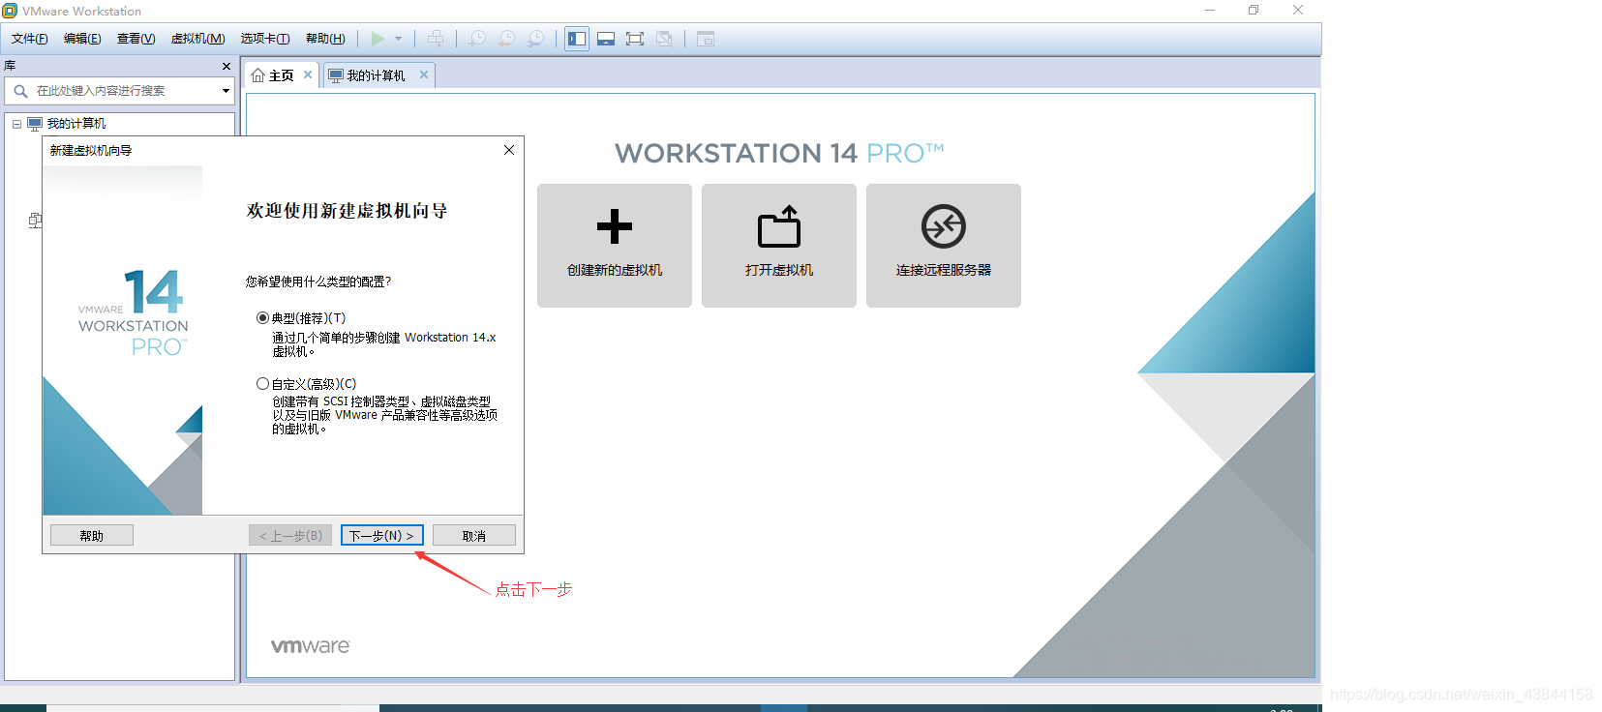Click the computer icon beside 我的计算机 in the library tree

(35, 124)
